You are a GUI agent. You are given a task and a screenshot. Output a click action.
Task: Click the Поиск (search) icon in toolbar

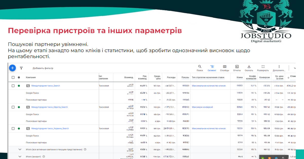[200, 66]
